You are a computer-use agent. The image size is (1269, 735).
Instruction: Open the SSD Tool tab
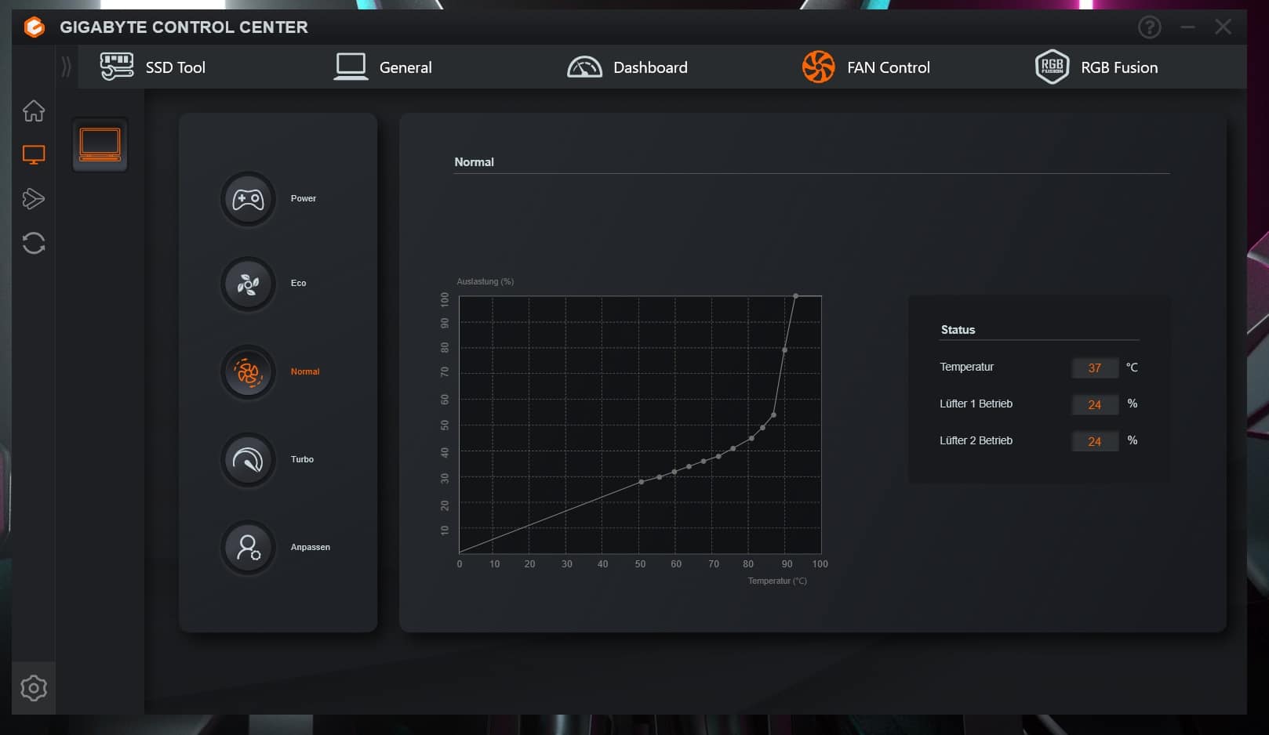tap(154, 67)
